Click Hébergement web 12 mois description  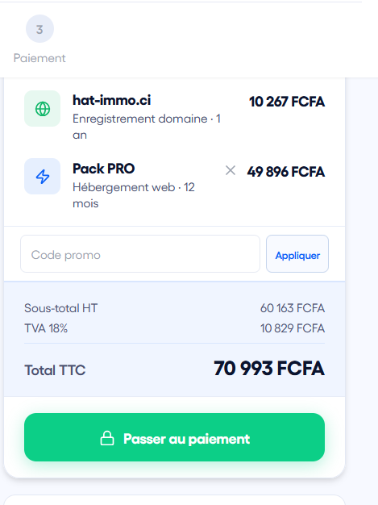click(x=134, y=195)
